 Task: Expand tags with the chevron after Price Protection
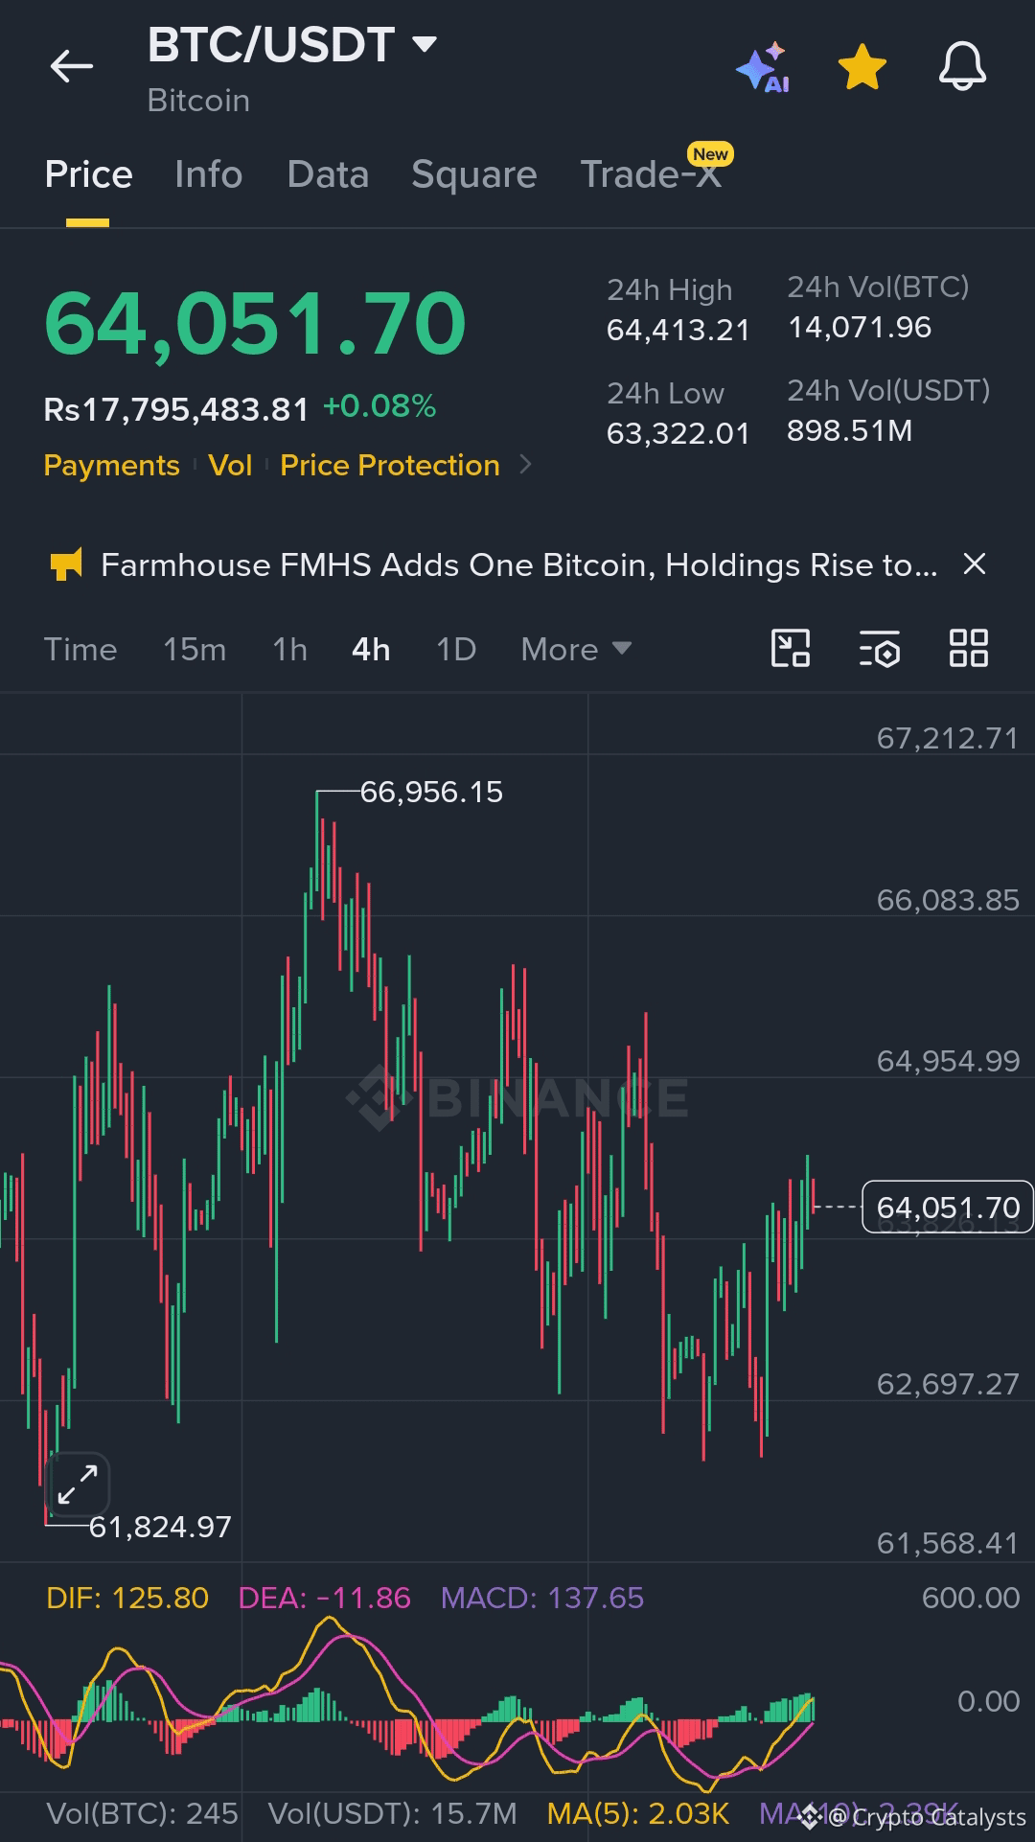[525, 465]
